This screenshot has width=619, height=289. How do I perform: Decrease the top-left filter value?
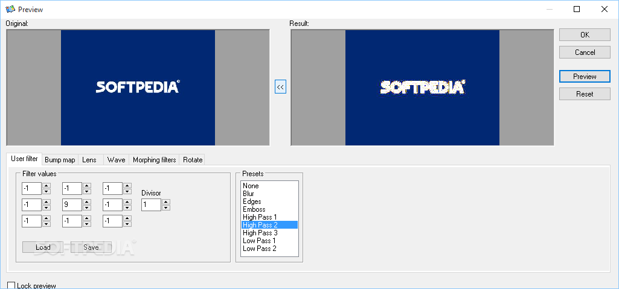47,192
